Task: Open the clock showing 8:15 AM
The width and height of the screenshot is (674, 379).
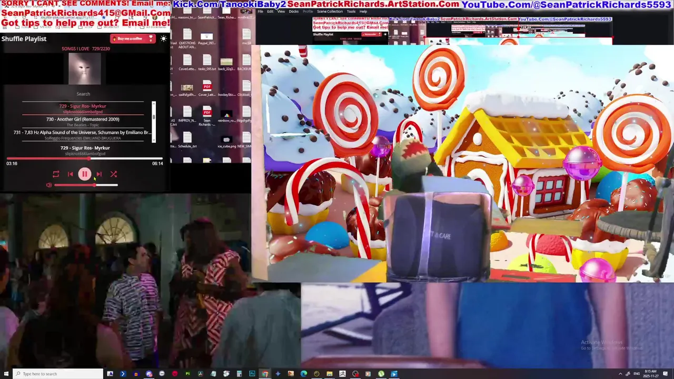Action: click(x=650, y=374)
